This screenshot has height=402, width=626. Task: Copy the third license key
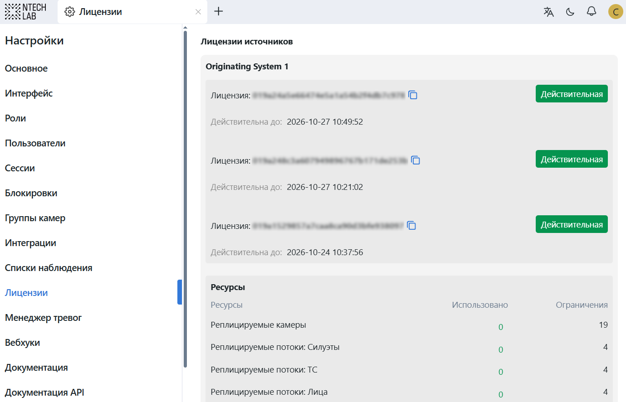pos(411,226)
